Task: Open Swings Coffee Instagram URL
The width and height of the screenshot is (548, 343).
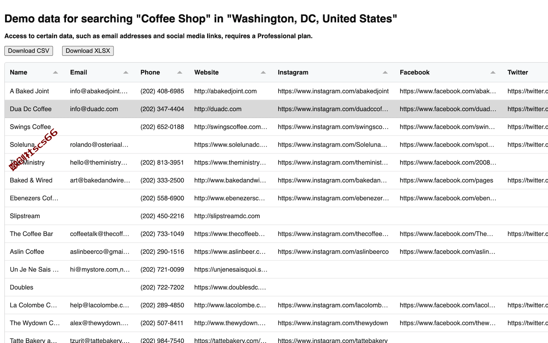Action: tap(333, 127)
